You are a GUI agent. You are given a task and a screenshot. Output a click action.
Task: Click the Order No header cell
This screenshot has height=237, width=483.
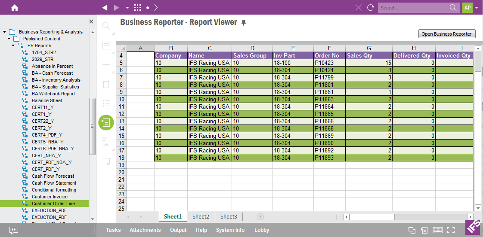(330, 56)
